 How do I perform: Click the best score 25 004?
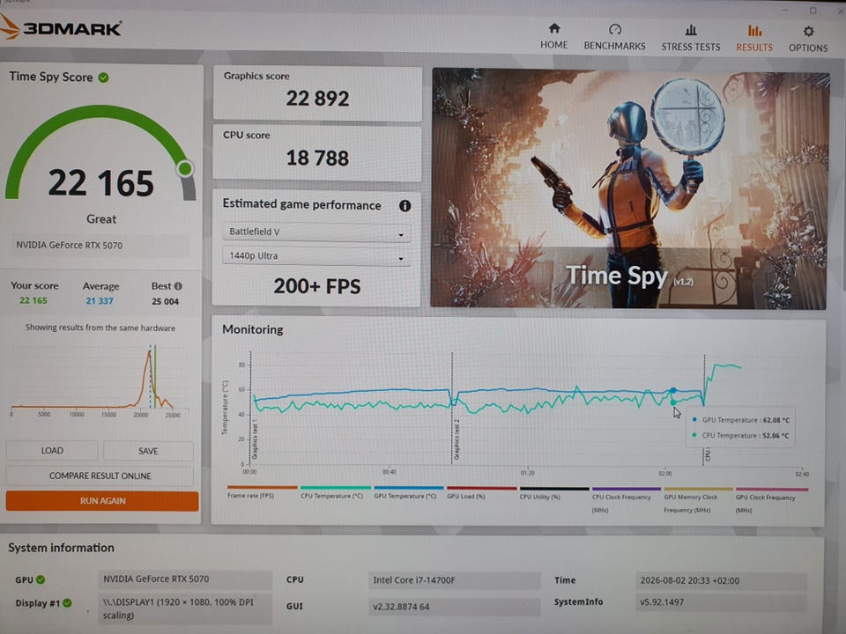165,301
